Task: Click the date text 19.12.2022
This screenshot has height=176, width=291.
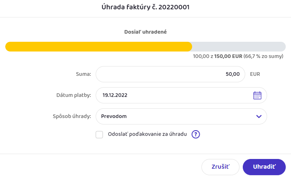Action: tap(115, 95)
